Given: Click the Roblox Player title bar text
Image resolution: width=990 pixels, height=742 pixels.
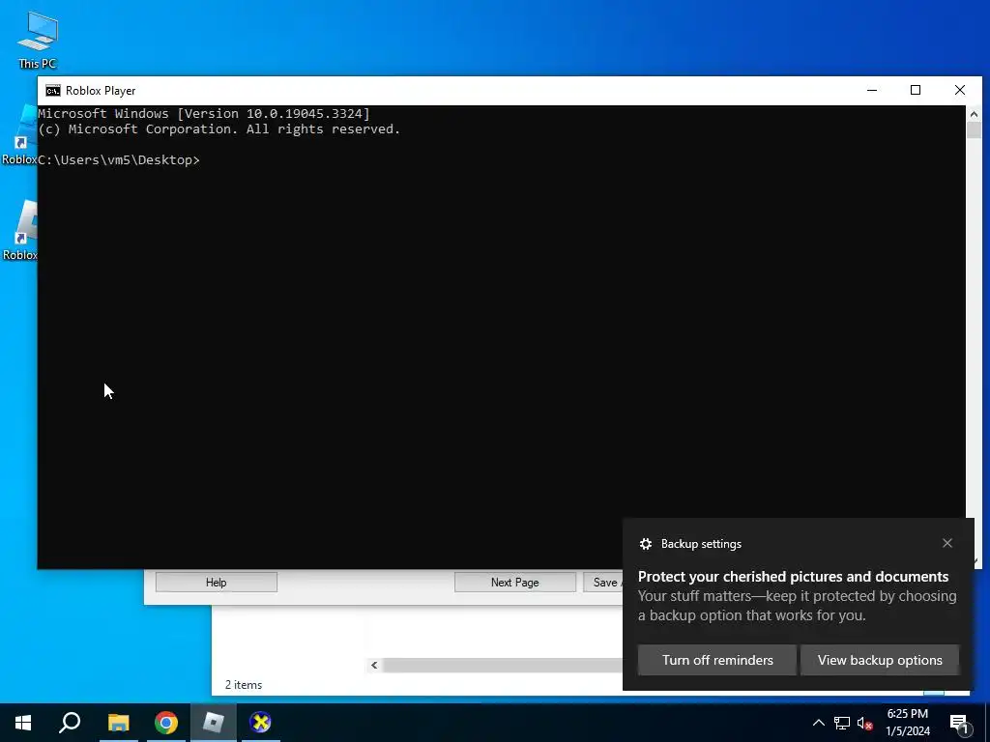Looking at the screenshot, I should 101,91.
